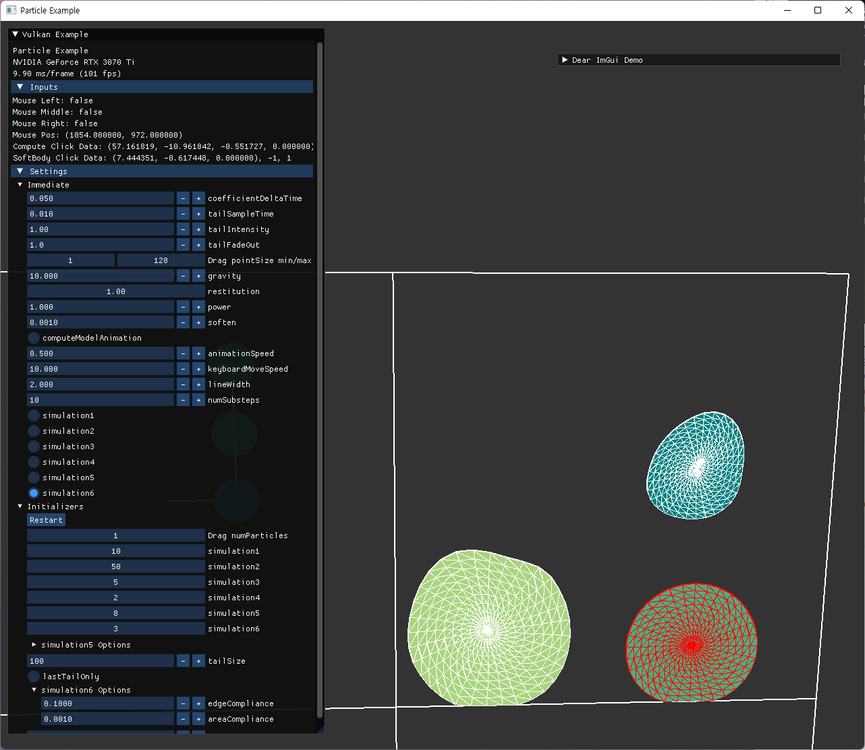Collapse the Settings section header

coord(162,171)
